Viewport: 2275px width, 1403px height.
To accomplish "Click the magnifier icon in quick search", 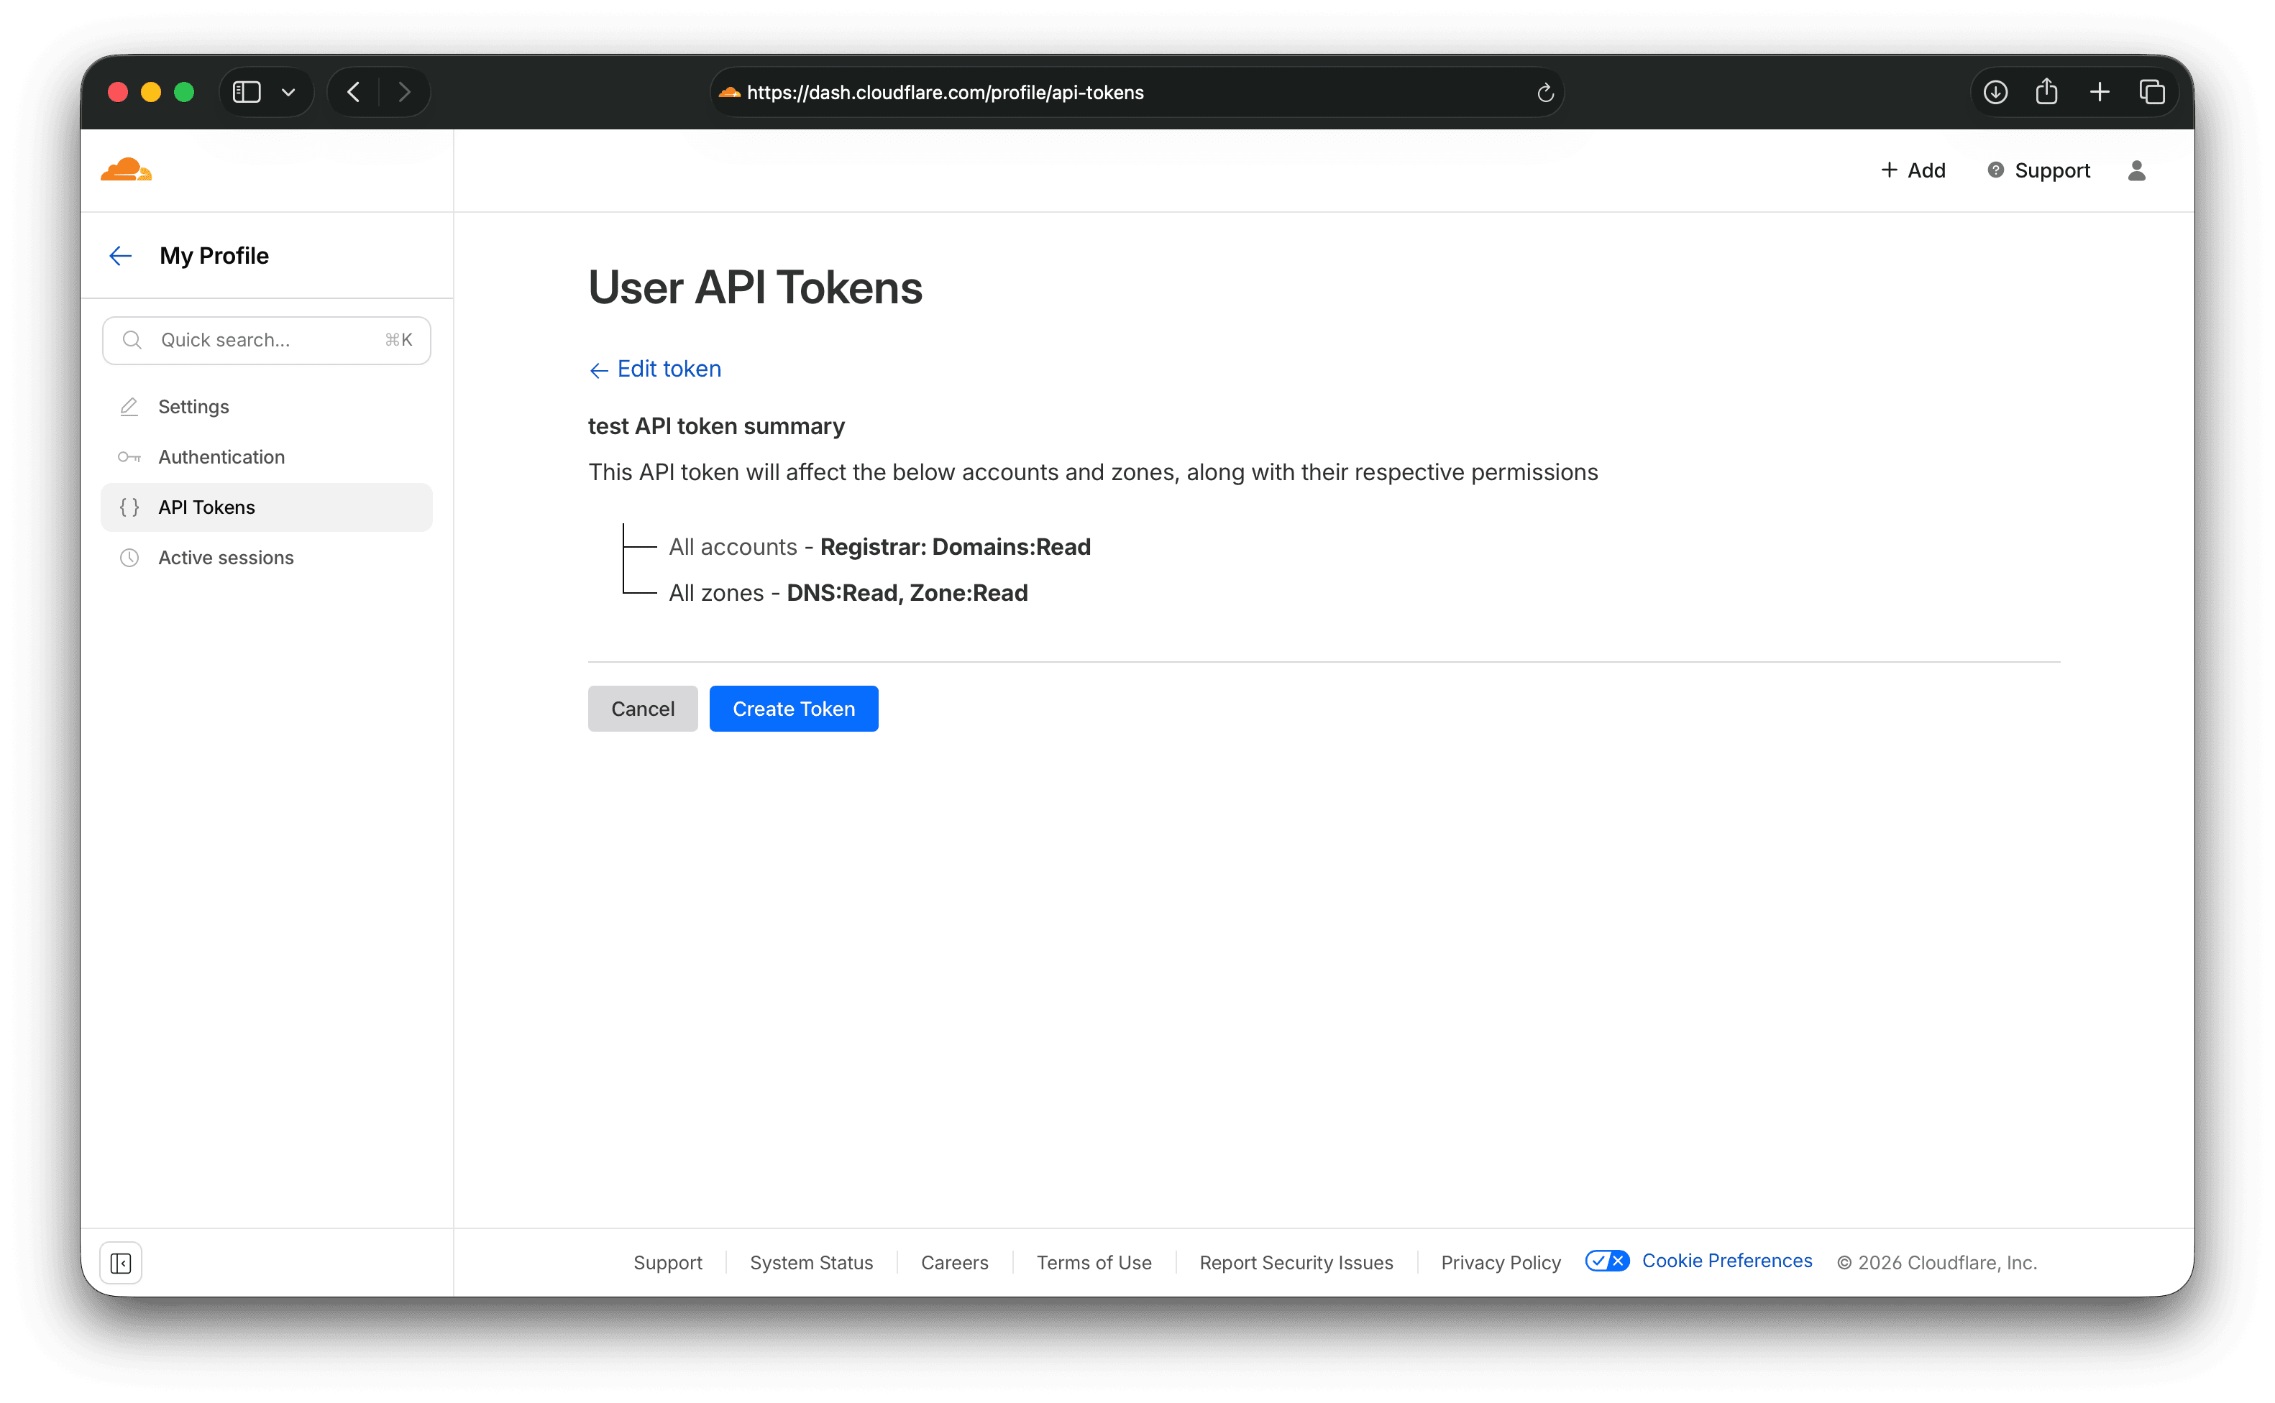I will 132,340.
